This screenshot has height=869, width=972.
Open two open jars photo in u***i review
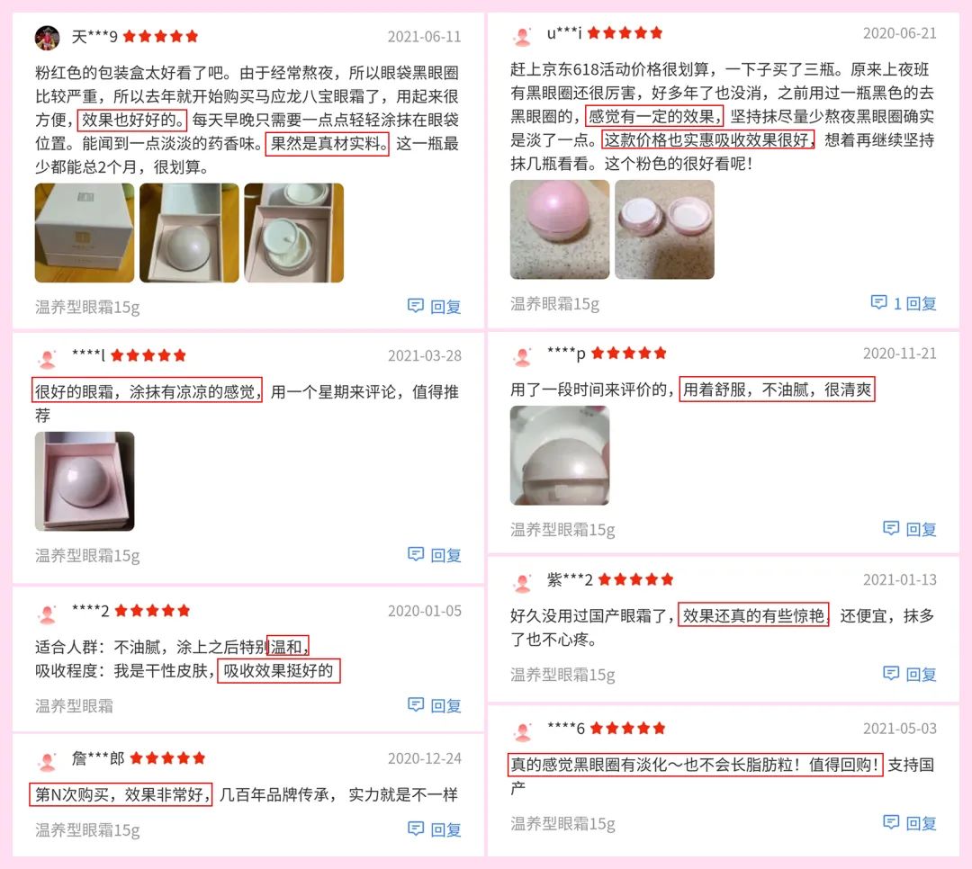pyautogui.click(x=664, y=229)
